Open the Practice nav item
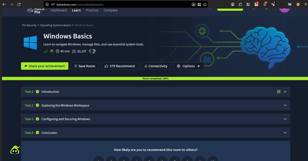Image resolution: width=308 pixels, height=161 pixels. pos(92,10)
